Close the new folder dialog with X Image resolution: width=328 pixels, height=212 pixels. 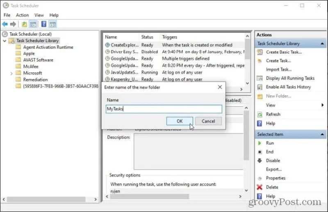pyautogui.click(x=220, y=87)
